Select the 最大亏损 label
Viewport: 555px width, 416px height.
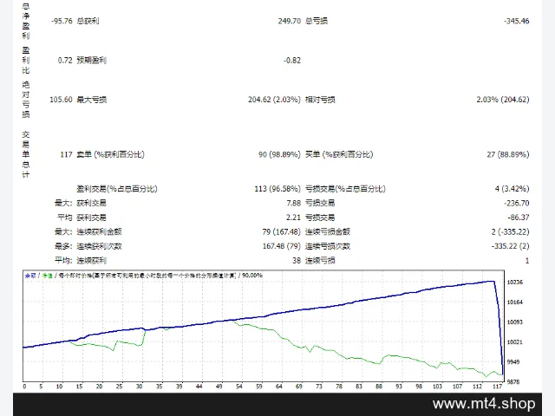92,100
